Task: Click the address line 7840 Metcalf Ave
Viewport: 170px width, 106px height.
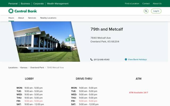Action: click(100, 38)
